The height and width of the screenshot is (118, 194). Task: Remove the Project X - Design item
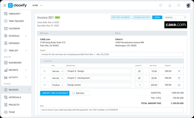(179, 71)
